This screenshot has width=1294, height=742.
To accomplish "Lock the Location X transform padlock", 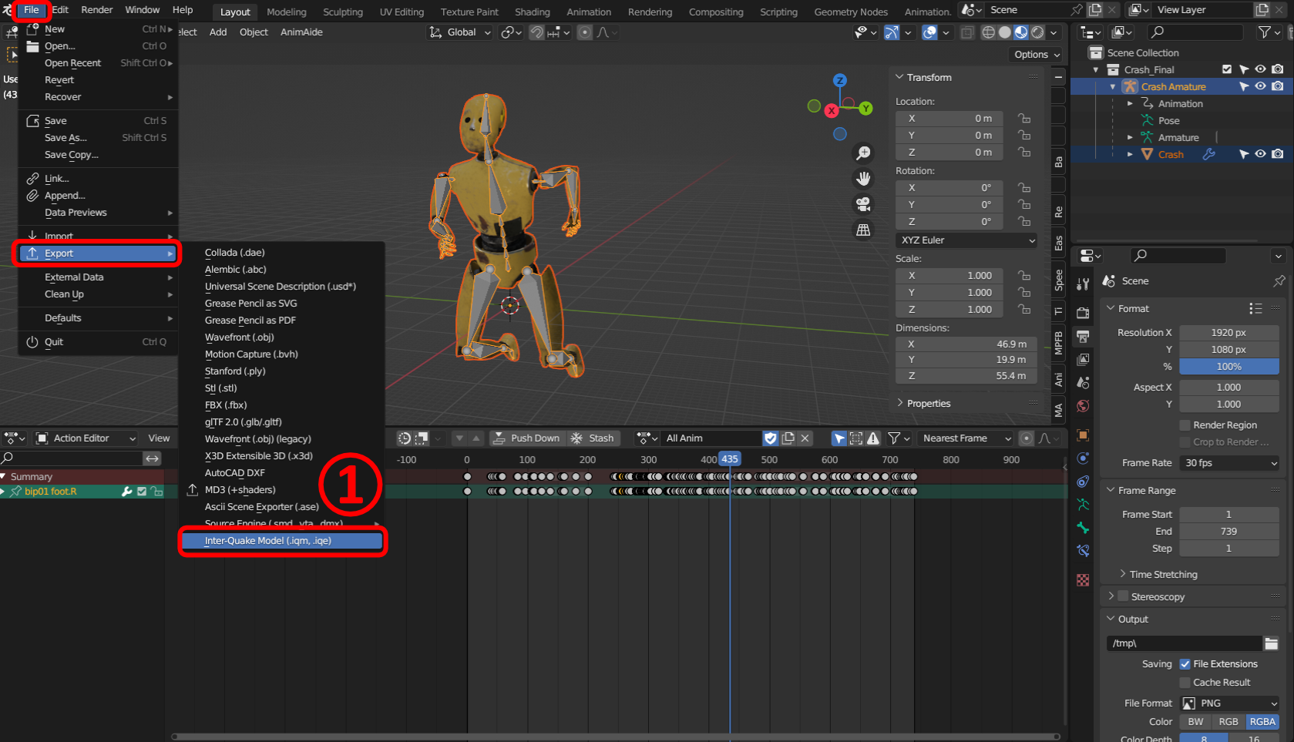I will [x=1024, y=119].
